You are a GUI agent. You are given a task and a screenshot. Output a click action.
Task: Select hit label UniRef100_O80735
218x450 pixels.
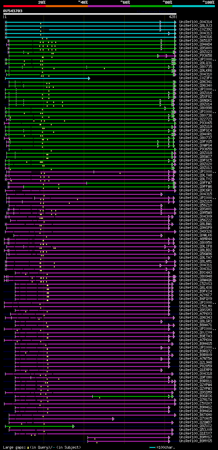196,67
